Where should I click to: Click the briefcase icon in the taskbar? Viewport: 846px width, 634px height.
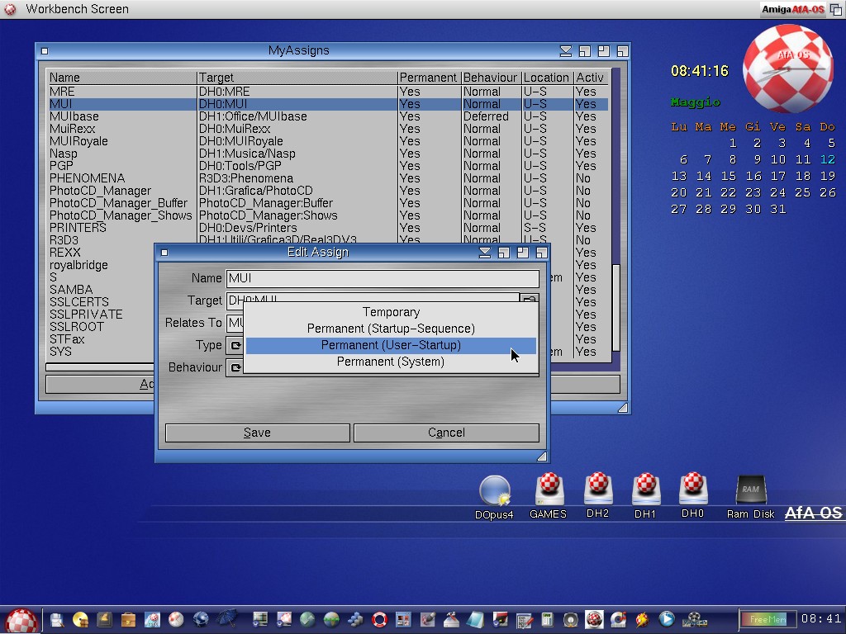pyautogui.click(x=128, y=619)
